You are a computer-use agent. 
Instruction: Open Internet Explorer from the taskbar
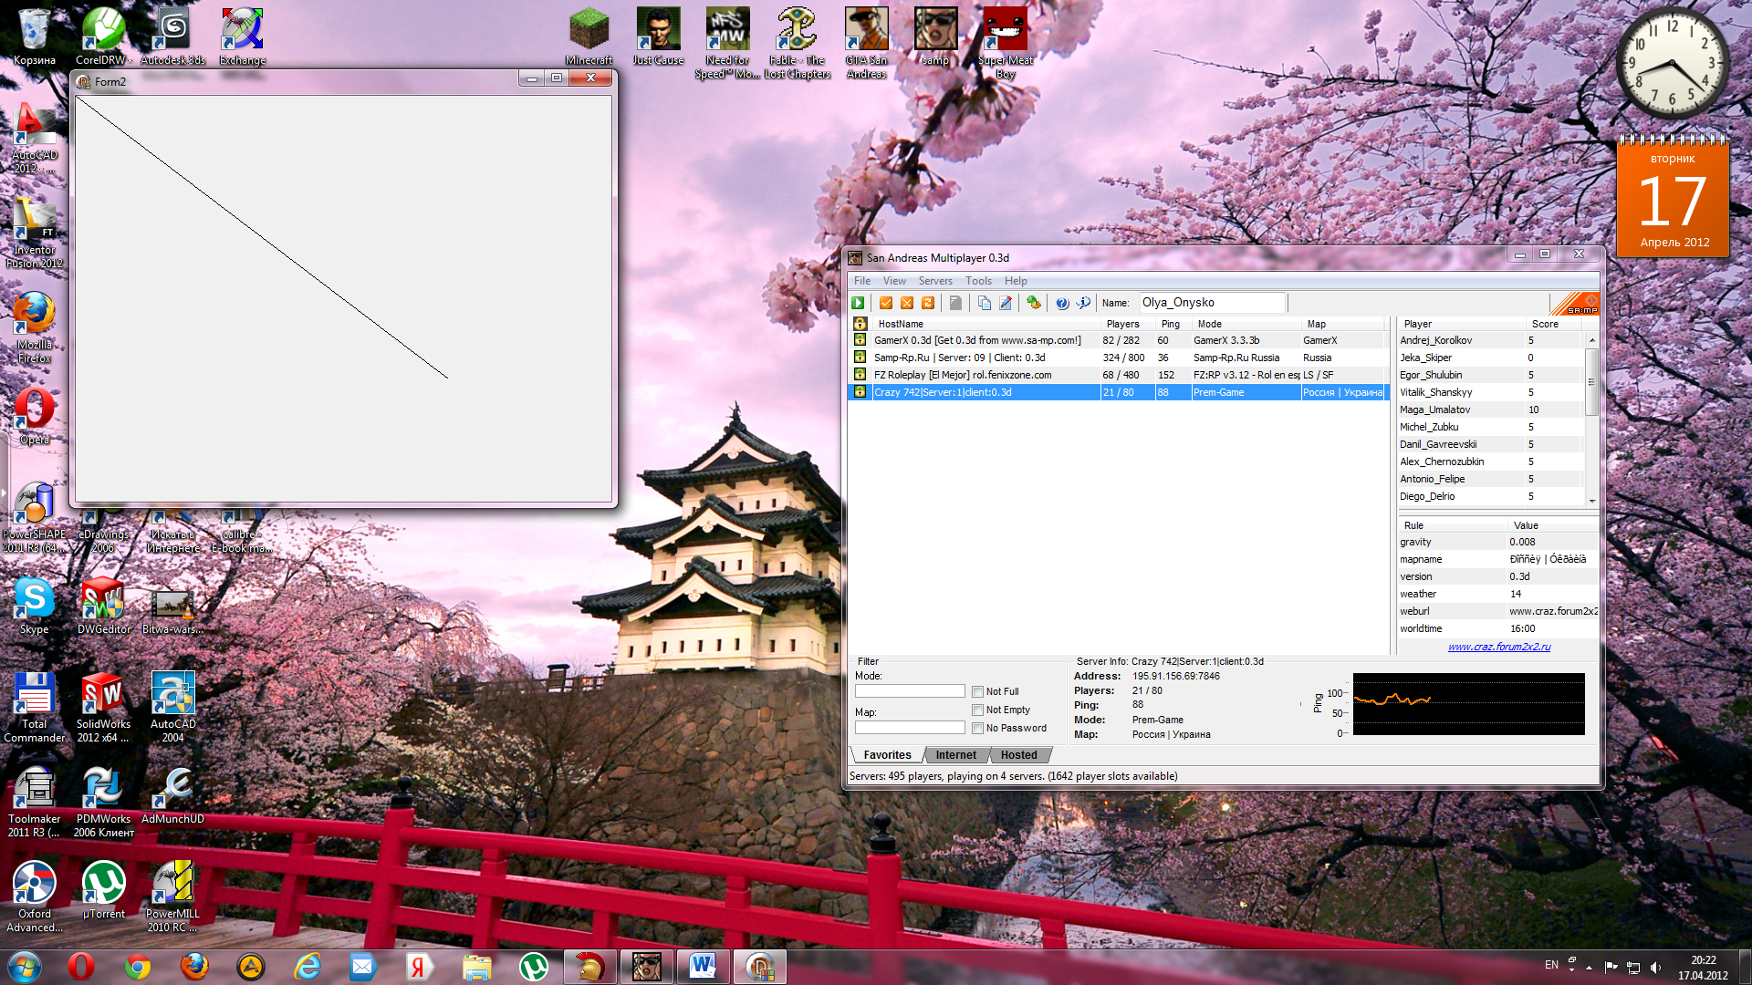pyautogui.click(x=308, y=966)
